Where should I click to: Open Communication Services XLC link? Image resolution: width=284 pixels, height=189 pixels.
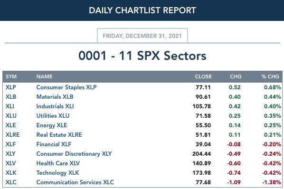(75, 182)
